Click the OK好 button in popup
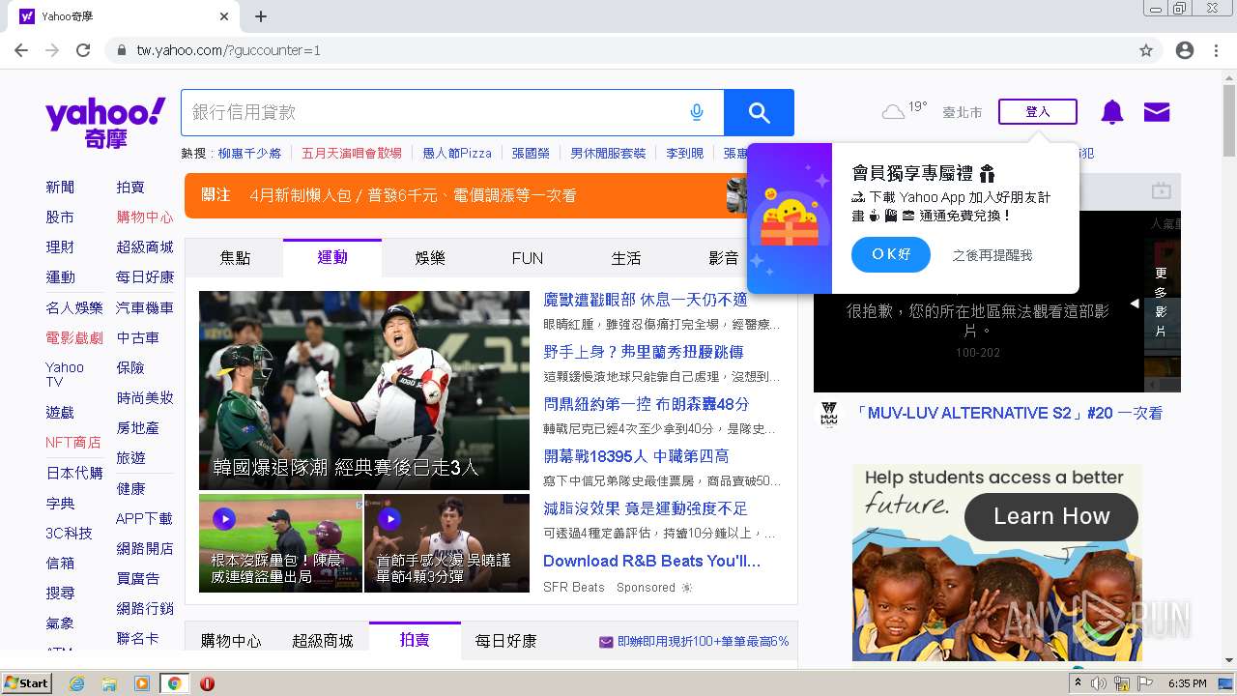Image resolution: width=1237 pixels, height=696 pixels. (891, 254)
